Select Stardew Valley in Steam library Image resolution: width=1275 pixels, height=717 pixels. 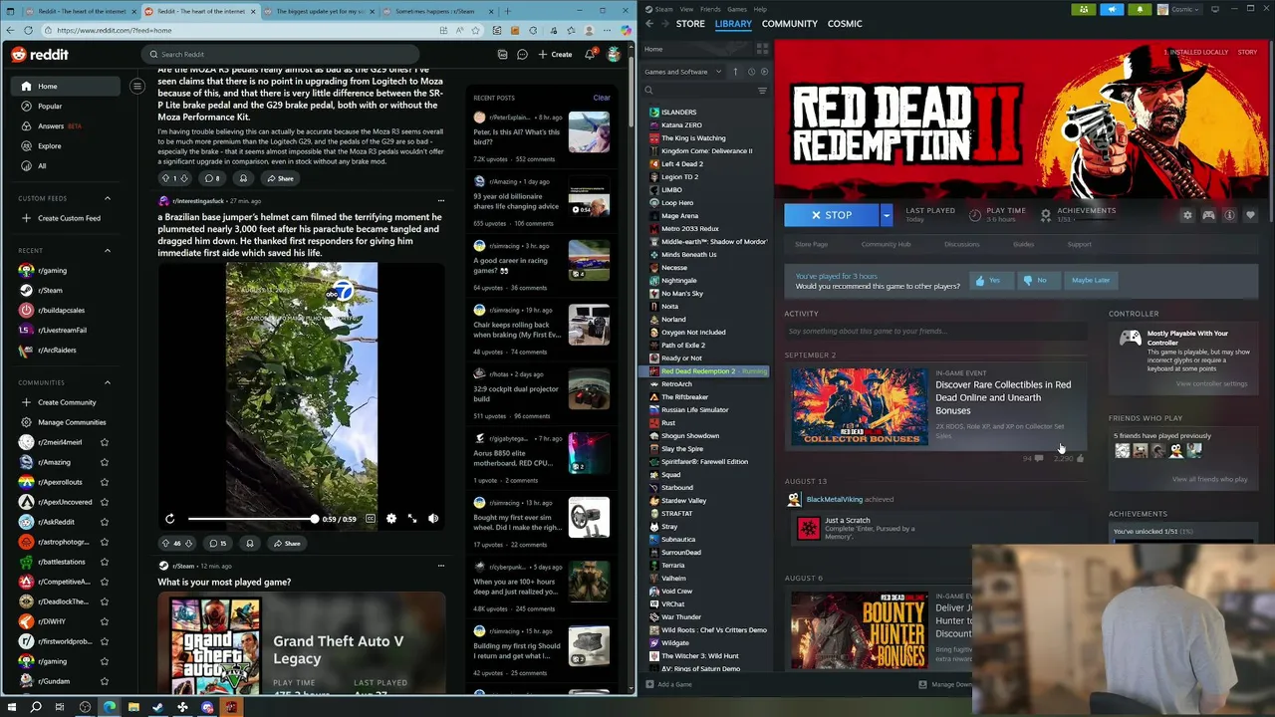click(683, 501)
